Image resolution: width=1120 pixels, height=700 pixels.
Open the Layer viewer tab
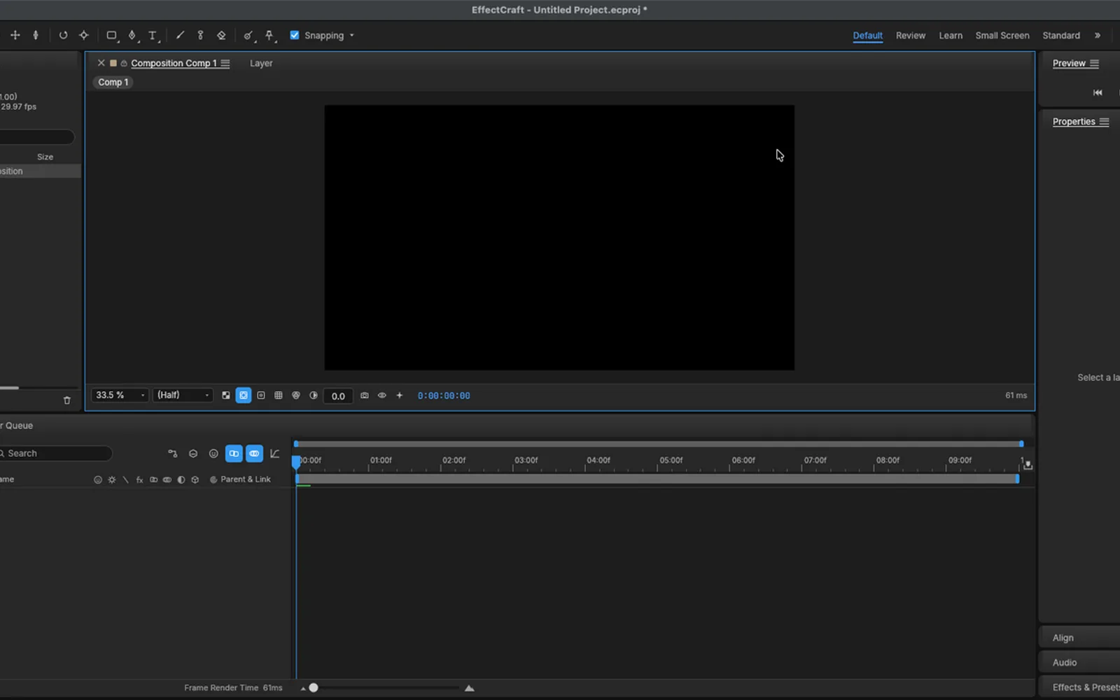click(261, 63)
